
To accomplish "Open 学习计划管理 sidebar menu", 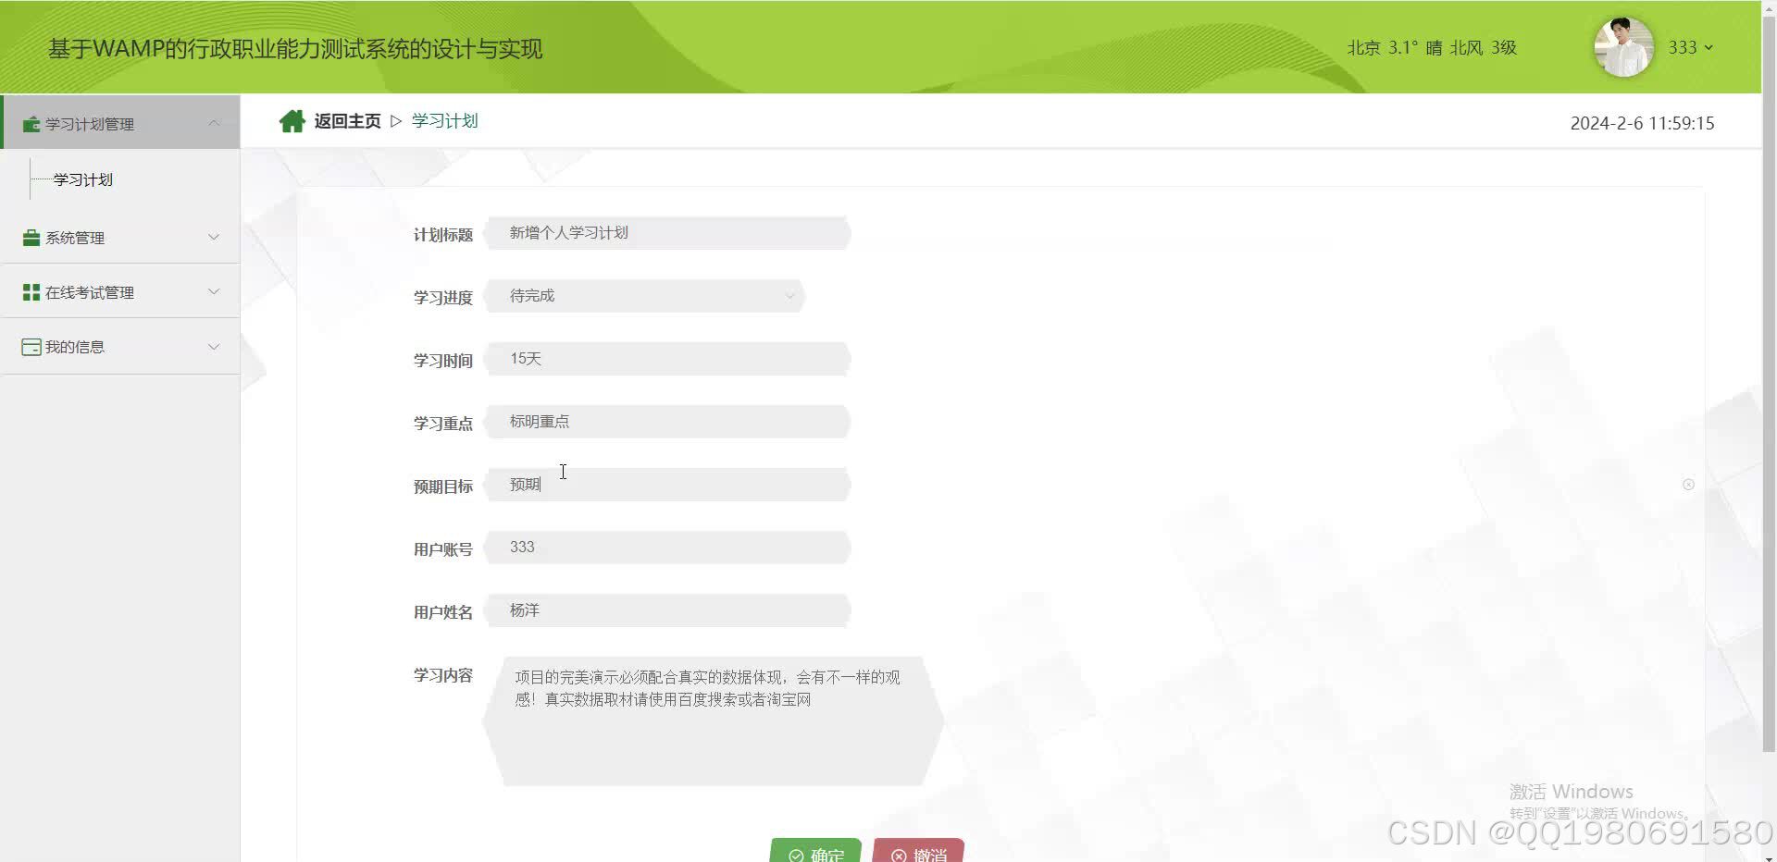I will (x=120, y=122).
